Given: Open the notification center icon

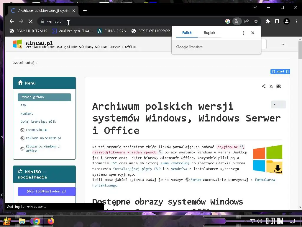Looking at the screenshot, I should tap(292, 221).
